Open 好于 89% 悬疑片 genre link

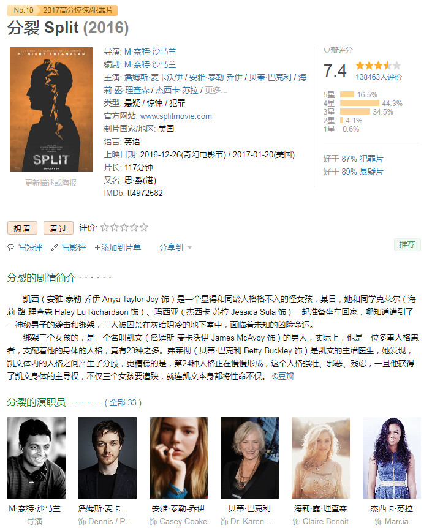pos(353,172)
